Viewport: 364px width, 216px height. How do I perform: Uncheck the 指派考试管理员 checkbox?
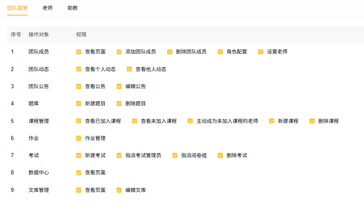(x=119, y=156)
